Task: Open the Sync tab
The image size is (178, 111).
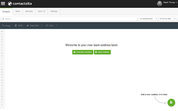Action: point(41,11)
